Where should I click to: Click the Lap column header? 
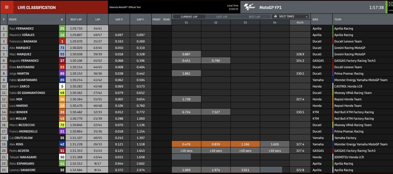pyautogui.click(x=98, y=19)
